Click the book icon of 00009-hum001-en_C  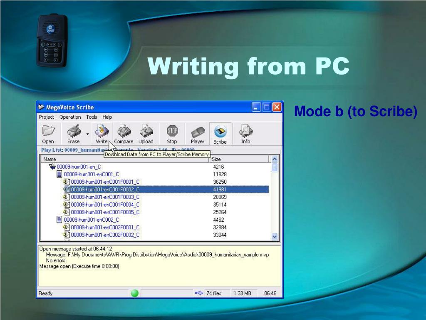click(x=52, y=167)
